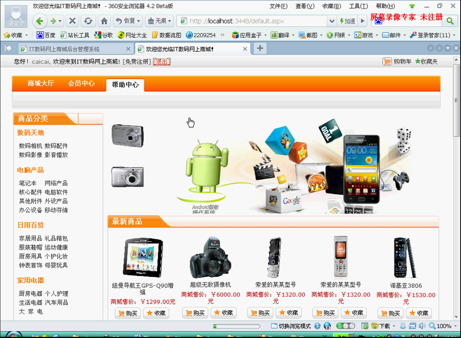Viewport: 461px width, 338px height.
Task: Open the 查看(V) menu
Action: tap(305, 6)
